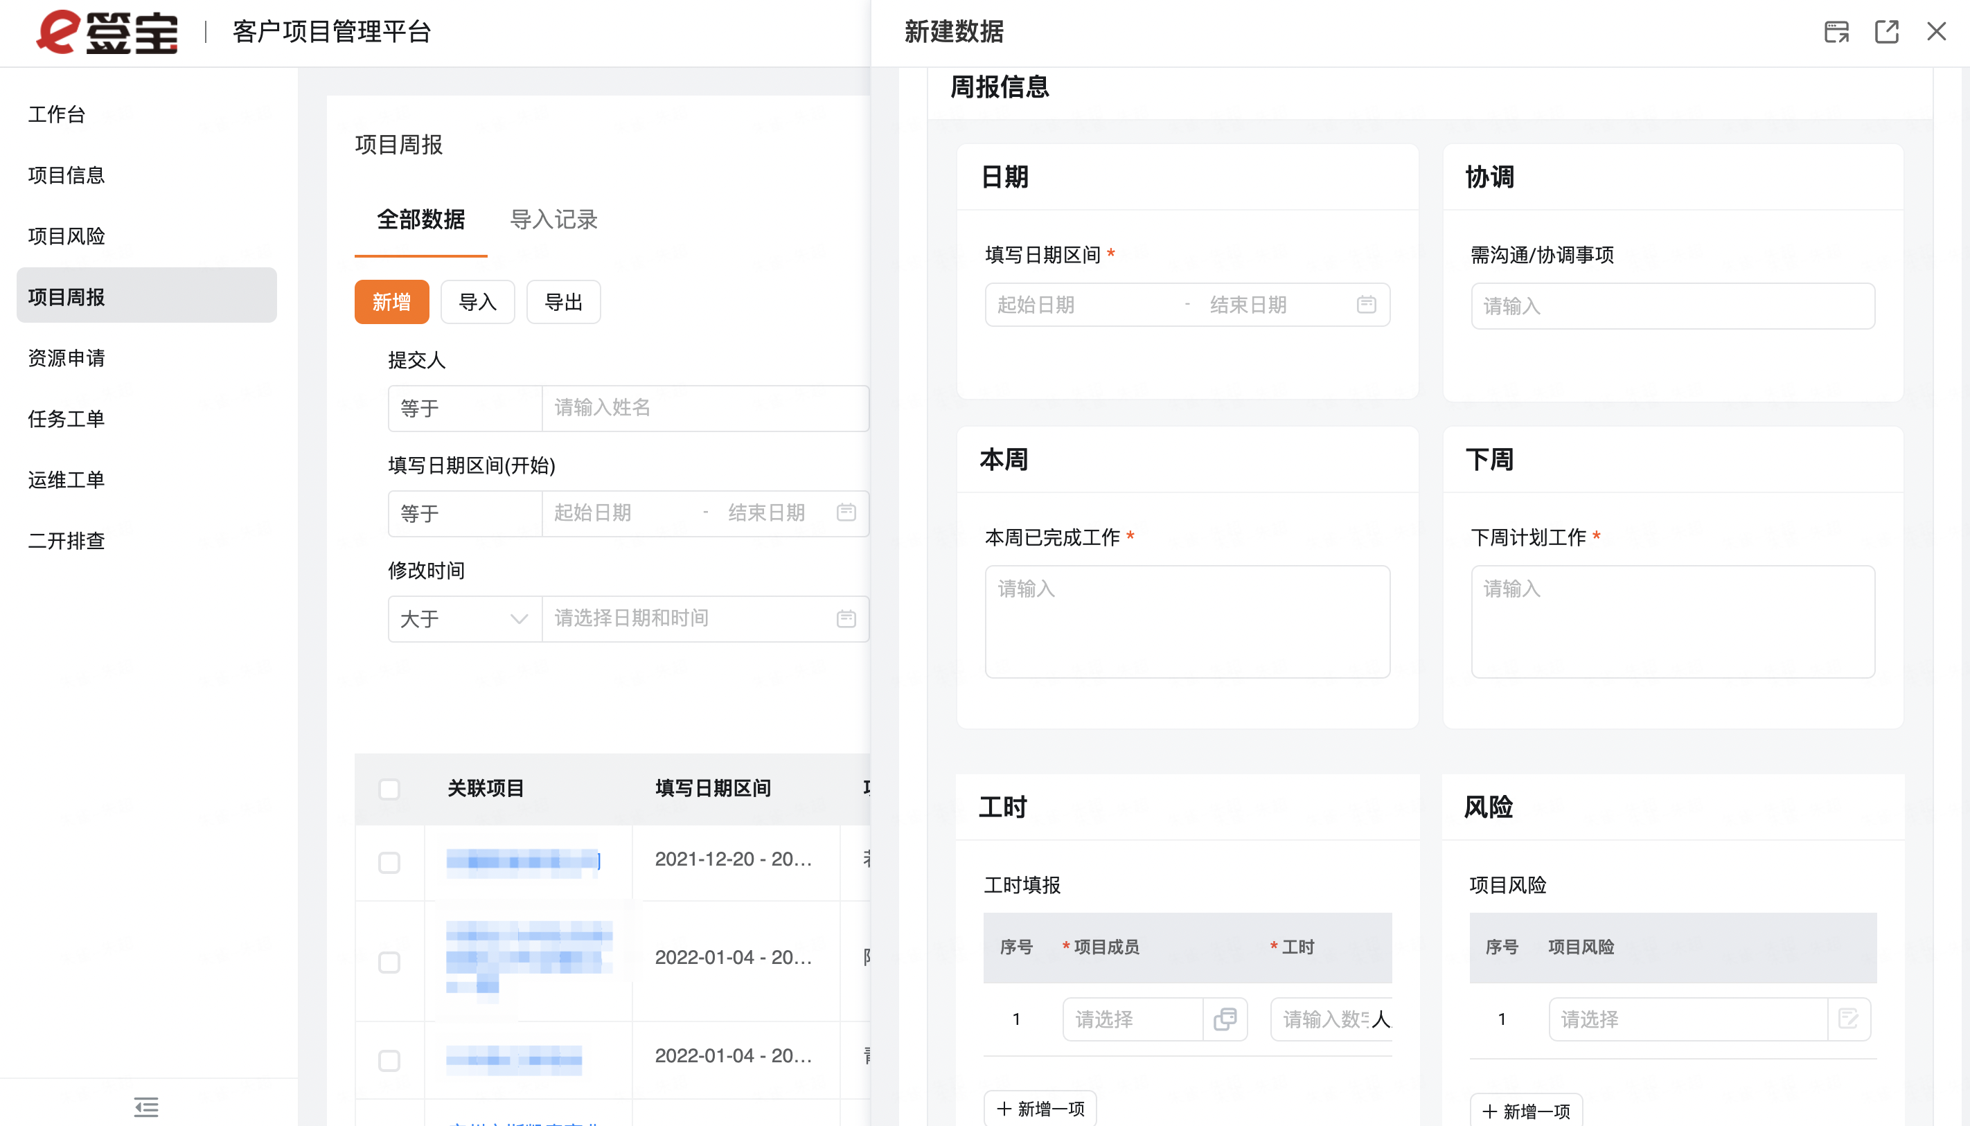This screenshot has width=1970, height=1126.
Task: Close the new-data panel
Action: click(x=1936, y=32)
